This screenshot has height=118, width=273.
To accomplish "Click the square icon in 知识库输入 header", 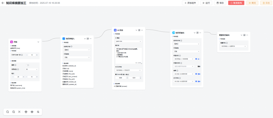I will 88,39.
